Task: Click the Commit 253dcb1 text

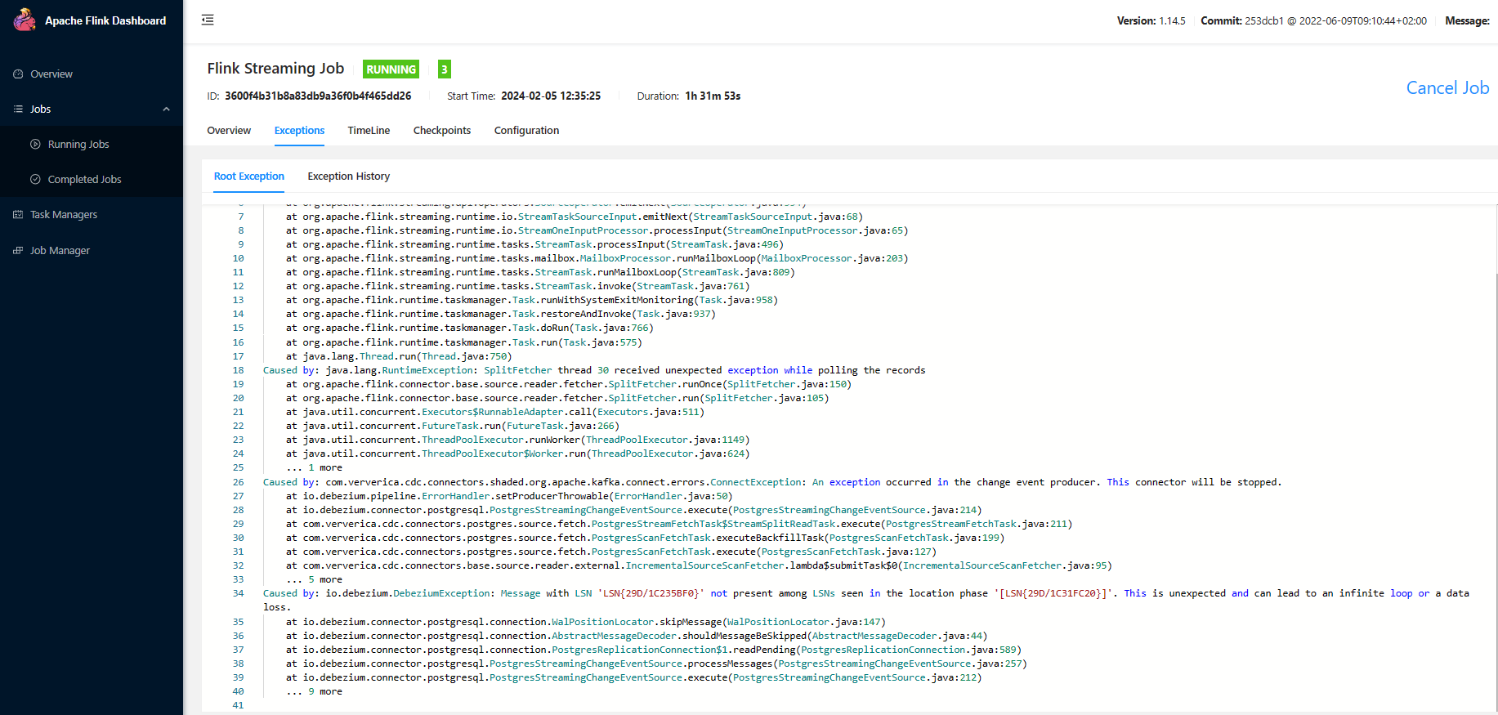Action: point(1313,20)
